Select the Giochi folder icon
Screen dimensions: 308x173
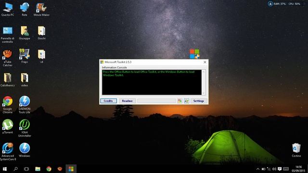(41, 33)
